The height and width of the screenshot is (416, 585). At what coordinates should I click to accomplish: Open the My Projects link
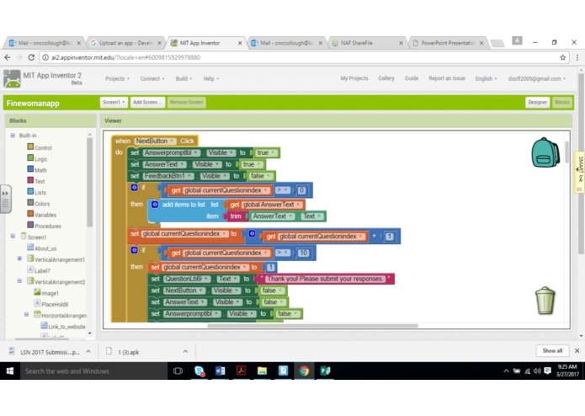pos(354,78)
